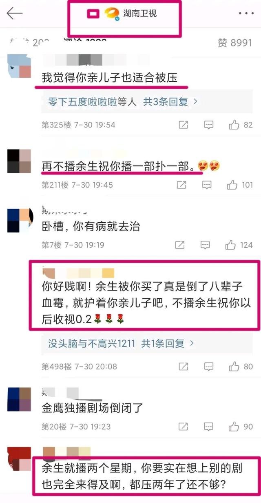261x503 pixels.
Task: Expand the 共1条回复 replies thread
Action: click(x=167, y=343)
